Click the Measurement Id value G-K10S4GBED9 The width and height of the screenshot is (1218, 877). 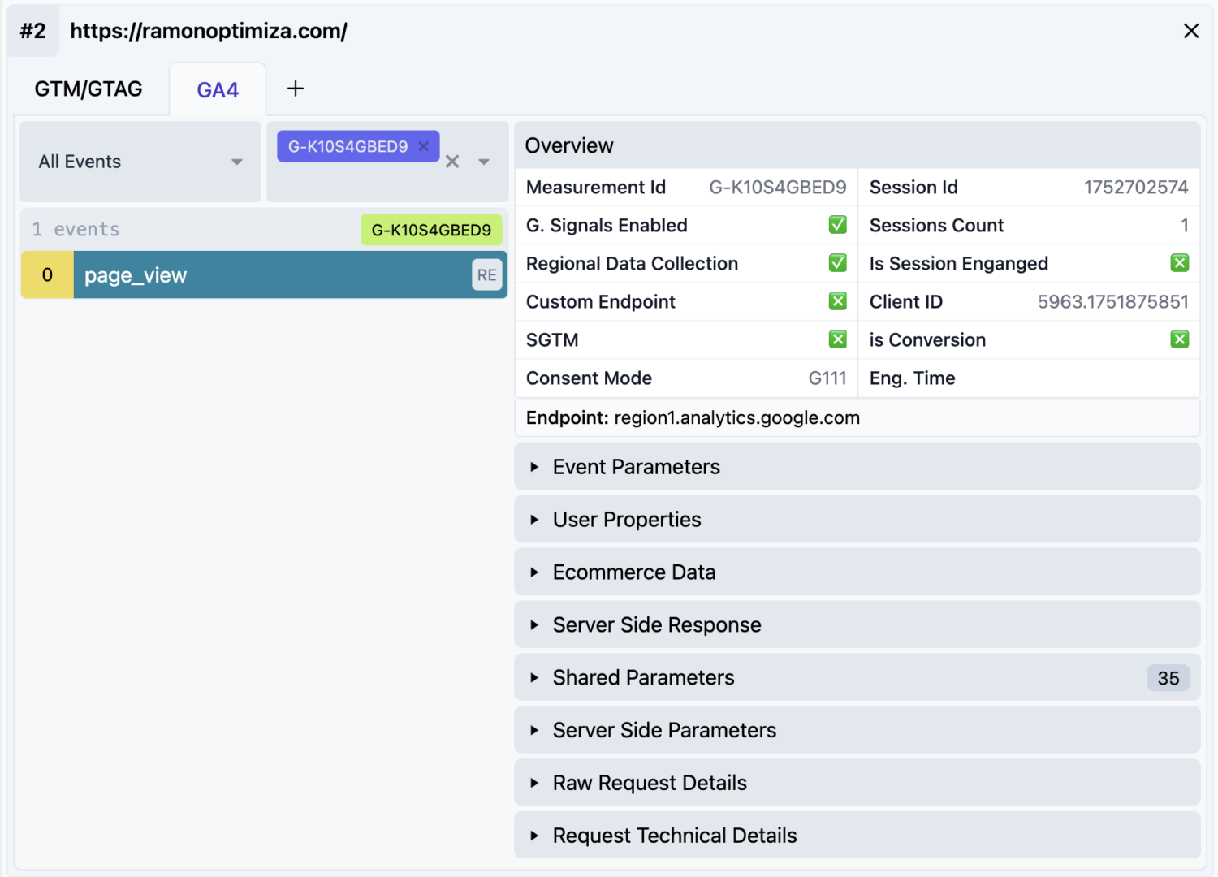coord(778,188)
